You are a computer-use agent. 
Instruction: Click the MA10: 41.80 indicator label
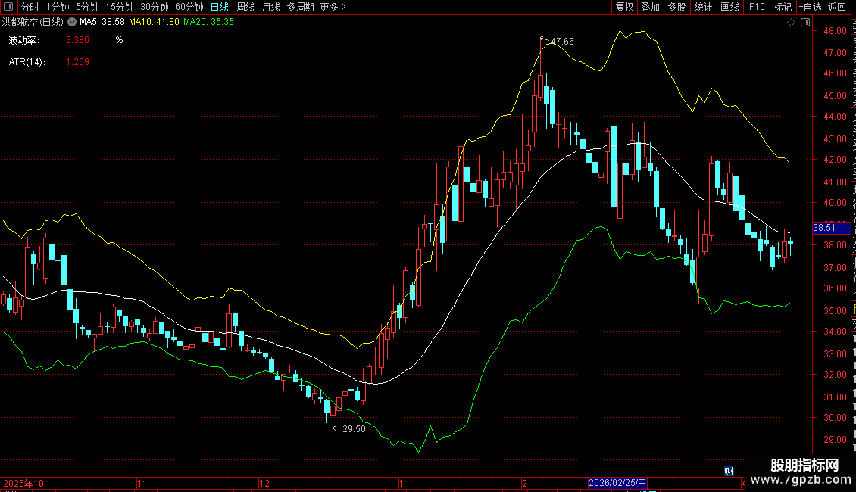154,23
